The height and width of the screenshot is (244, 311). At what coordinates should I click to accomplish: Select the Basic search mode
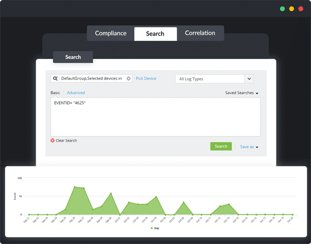pyautogui.click(x=55, y=93)
